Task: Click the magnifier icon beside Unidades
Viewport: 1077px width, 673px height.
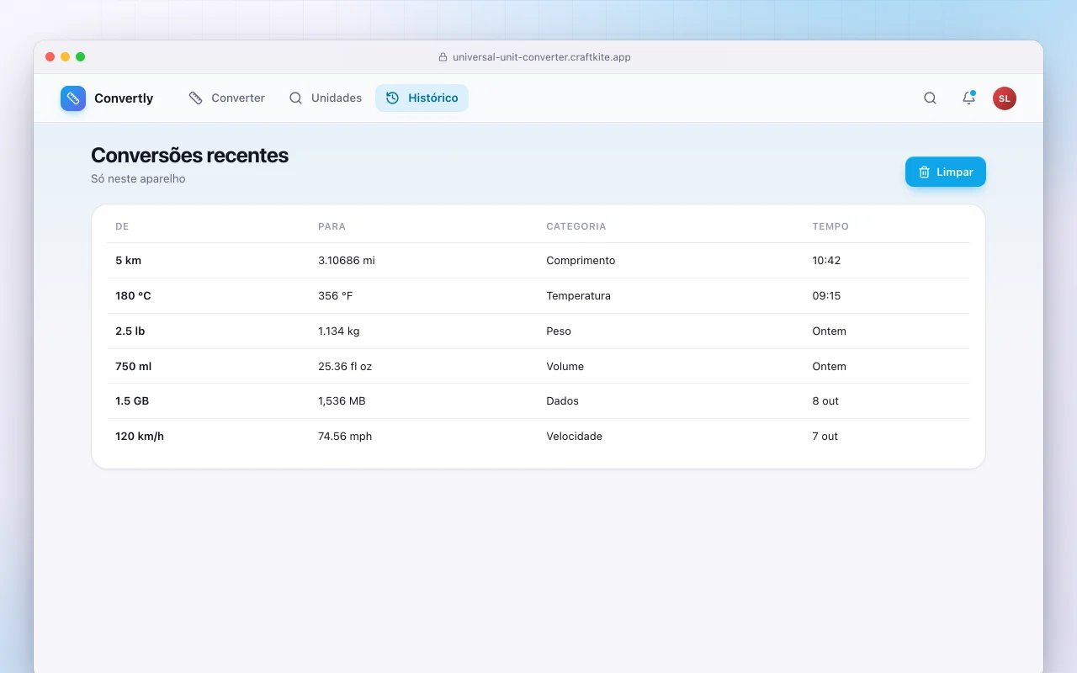Action: click(x=295, y=98)
